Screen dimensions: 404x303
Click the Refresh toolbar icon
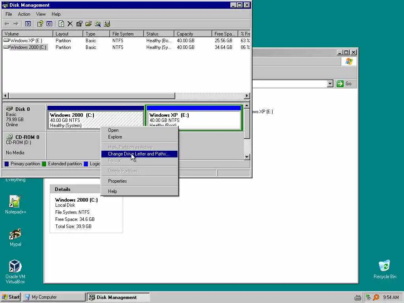click(x=61, y=24)
